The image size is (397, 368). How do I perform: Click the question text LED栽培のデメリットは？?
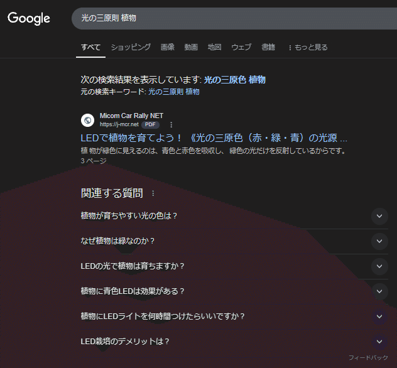125,341
